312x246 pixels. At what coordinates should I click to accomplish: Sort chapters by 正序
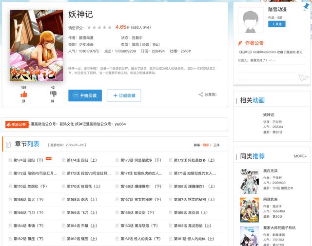click(x=216, y=145)
